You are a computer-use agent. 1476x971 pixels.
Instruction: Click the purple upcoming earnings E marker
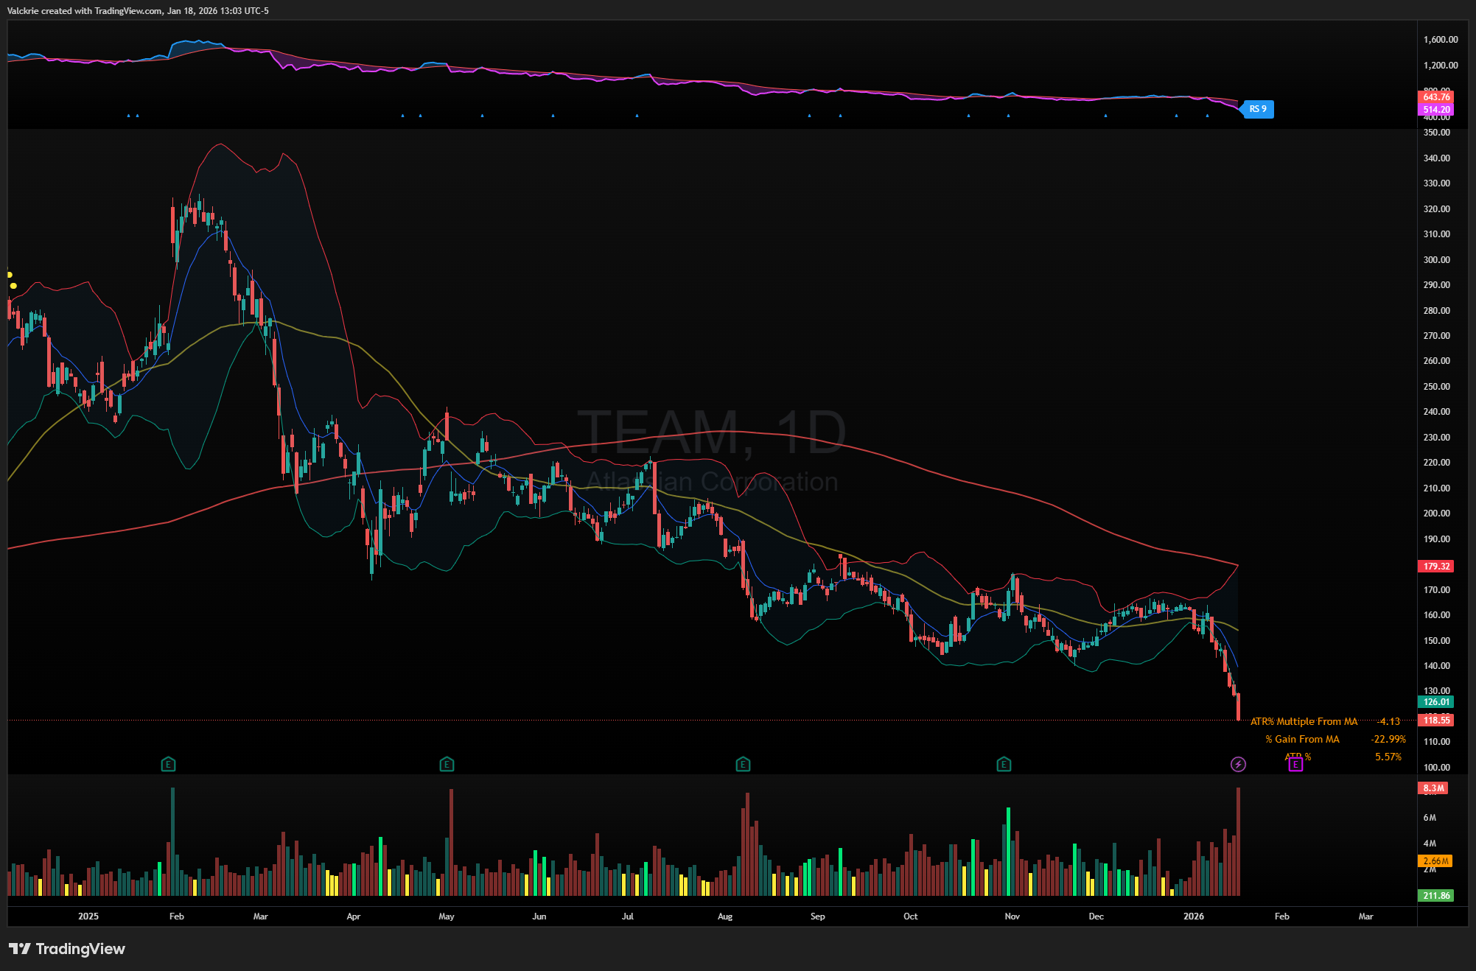(x=1295, y=764)
